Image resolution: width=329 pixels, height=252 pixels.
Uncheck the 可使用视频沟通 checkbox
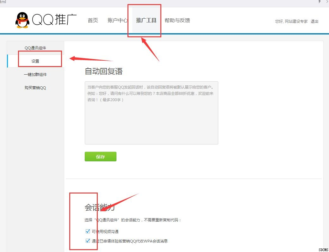coord(88,231)
